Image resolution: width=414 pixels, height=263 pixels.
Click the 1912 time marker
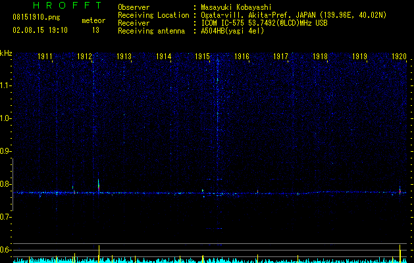pos(84,57)
